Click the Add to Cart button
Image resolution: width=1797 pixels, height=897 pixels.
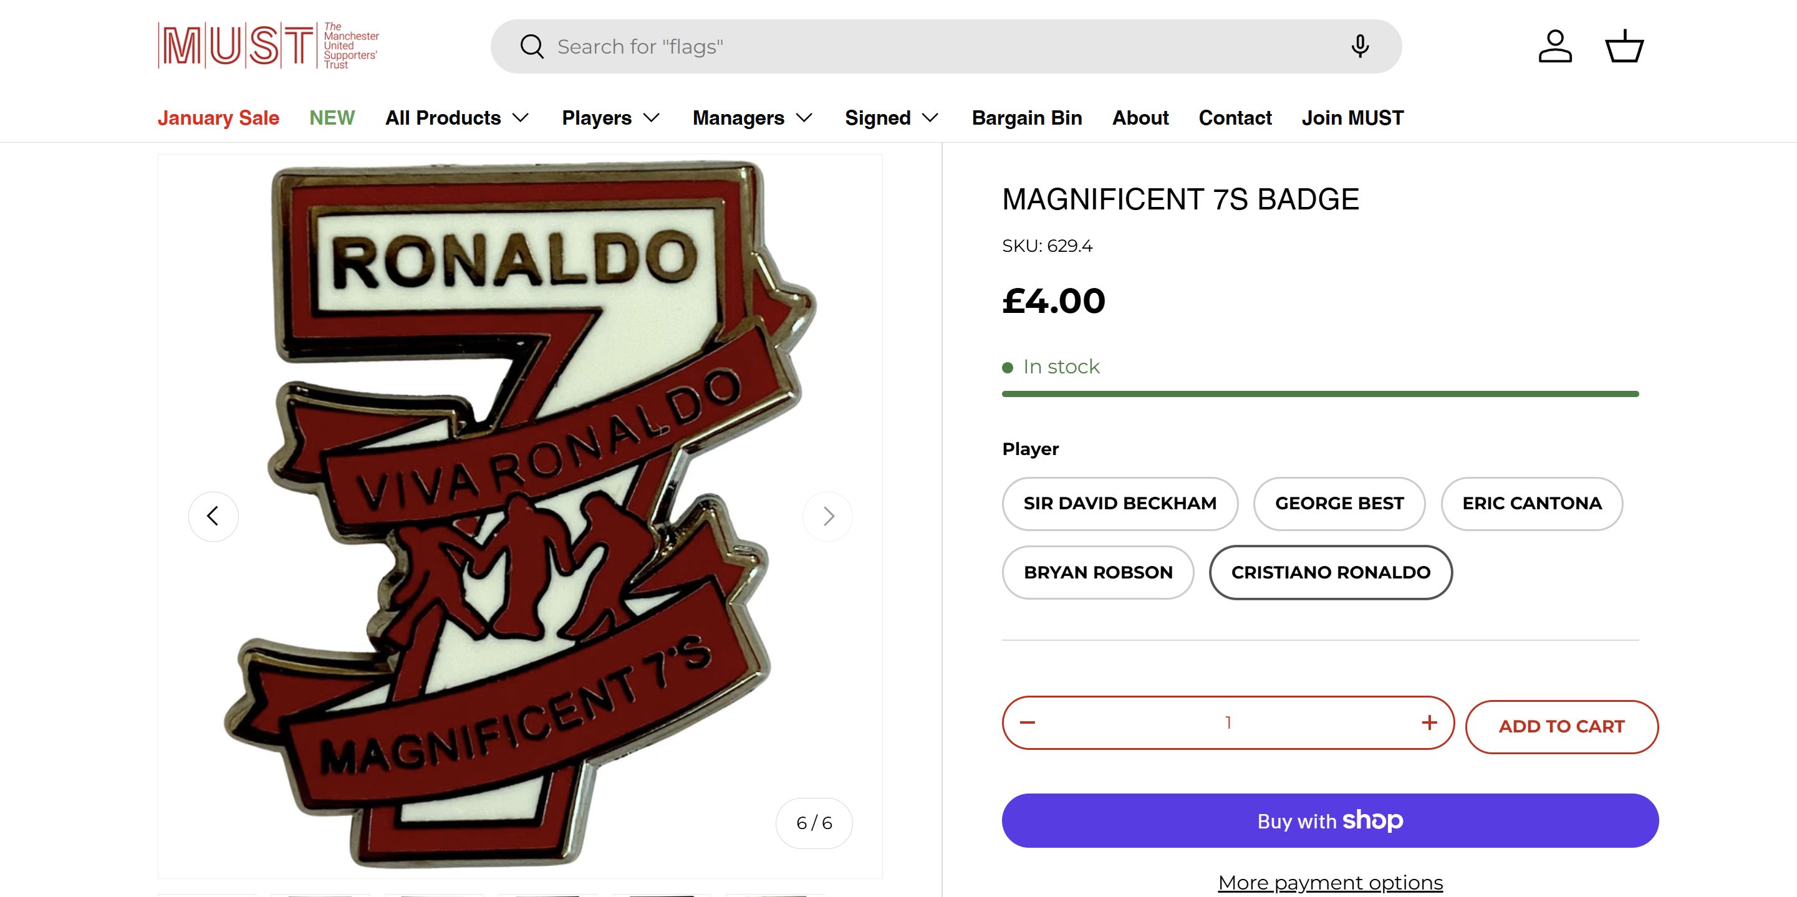[x=1561, y=727]
